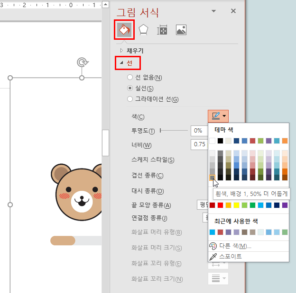Open the Fill & Line tab icon
This screenshot has height=293, width=296.
click(x=124, y=30)
